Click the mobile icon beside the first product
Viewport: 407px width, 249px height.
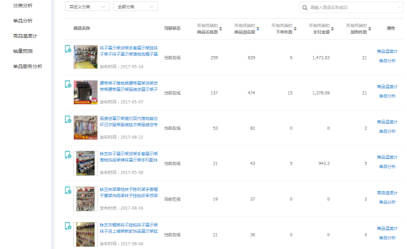tap(68, 48)
